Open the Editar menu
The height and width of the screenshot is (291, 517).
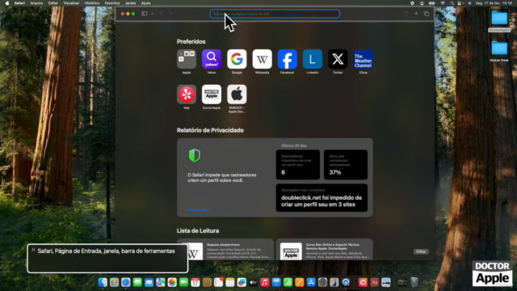(53, 3)
